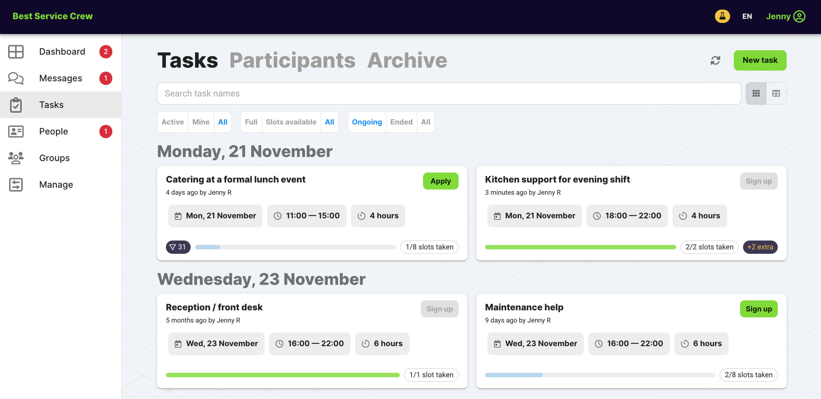Screen dimensions: 821x399
Task: Switch to table view layout
Action: (776, 93)
